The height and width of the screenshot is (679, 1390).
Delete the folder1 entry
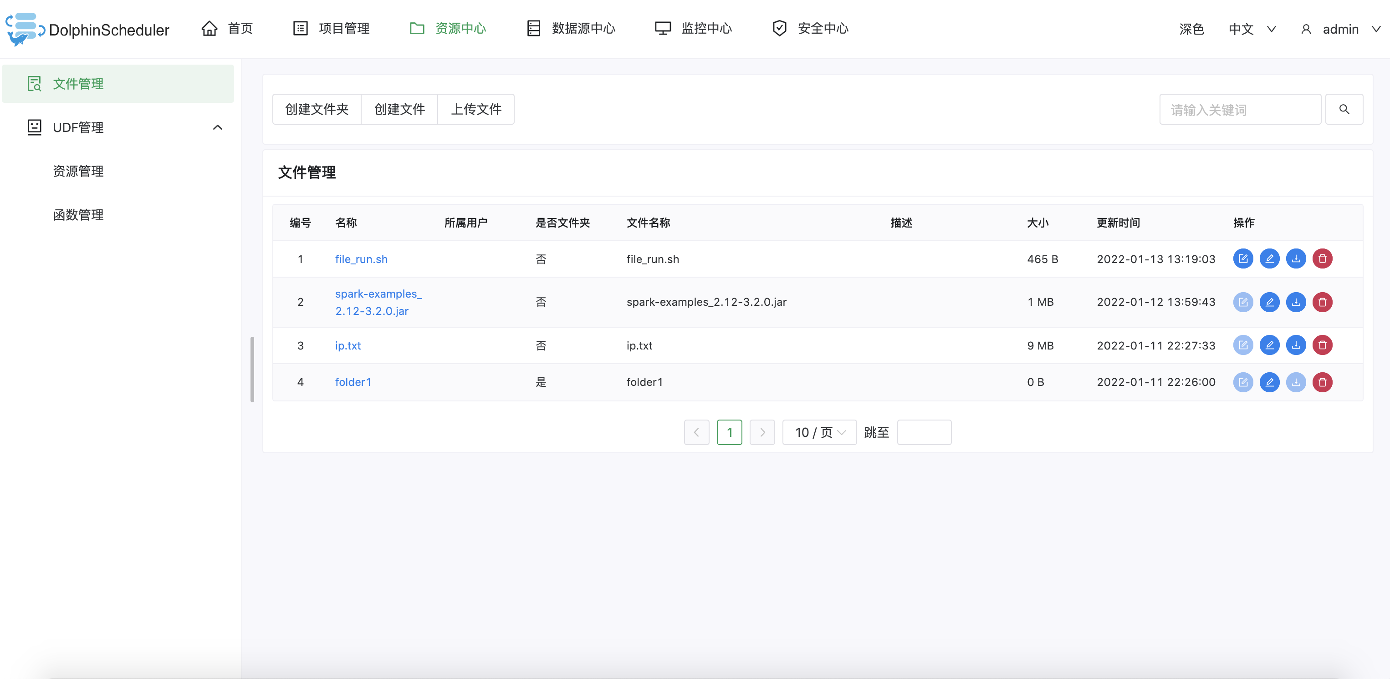pyautogui.click(x=1322, y=382)
